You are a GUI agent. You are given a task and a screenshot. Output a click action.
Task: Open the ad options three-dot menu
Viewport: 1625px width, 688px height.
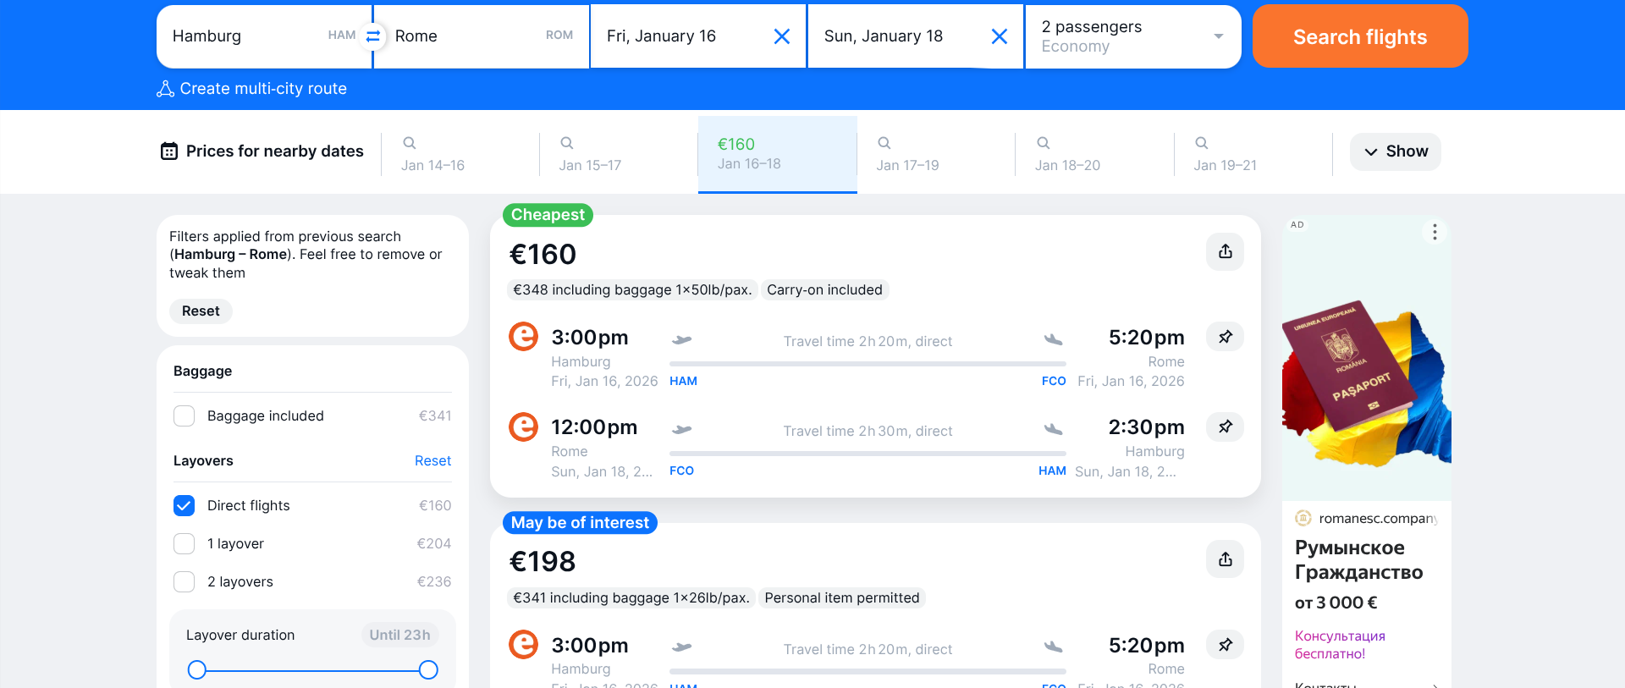pos(1435,232)
